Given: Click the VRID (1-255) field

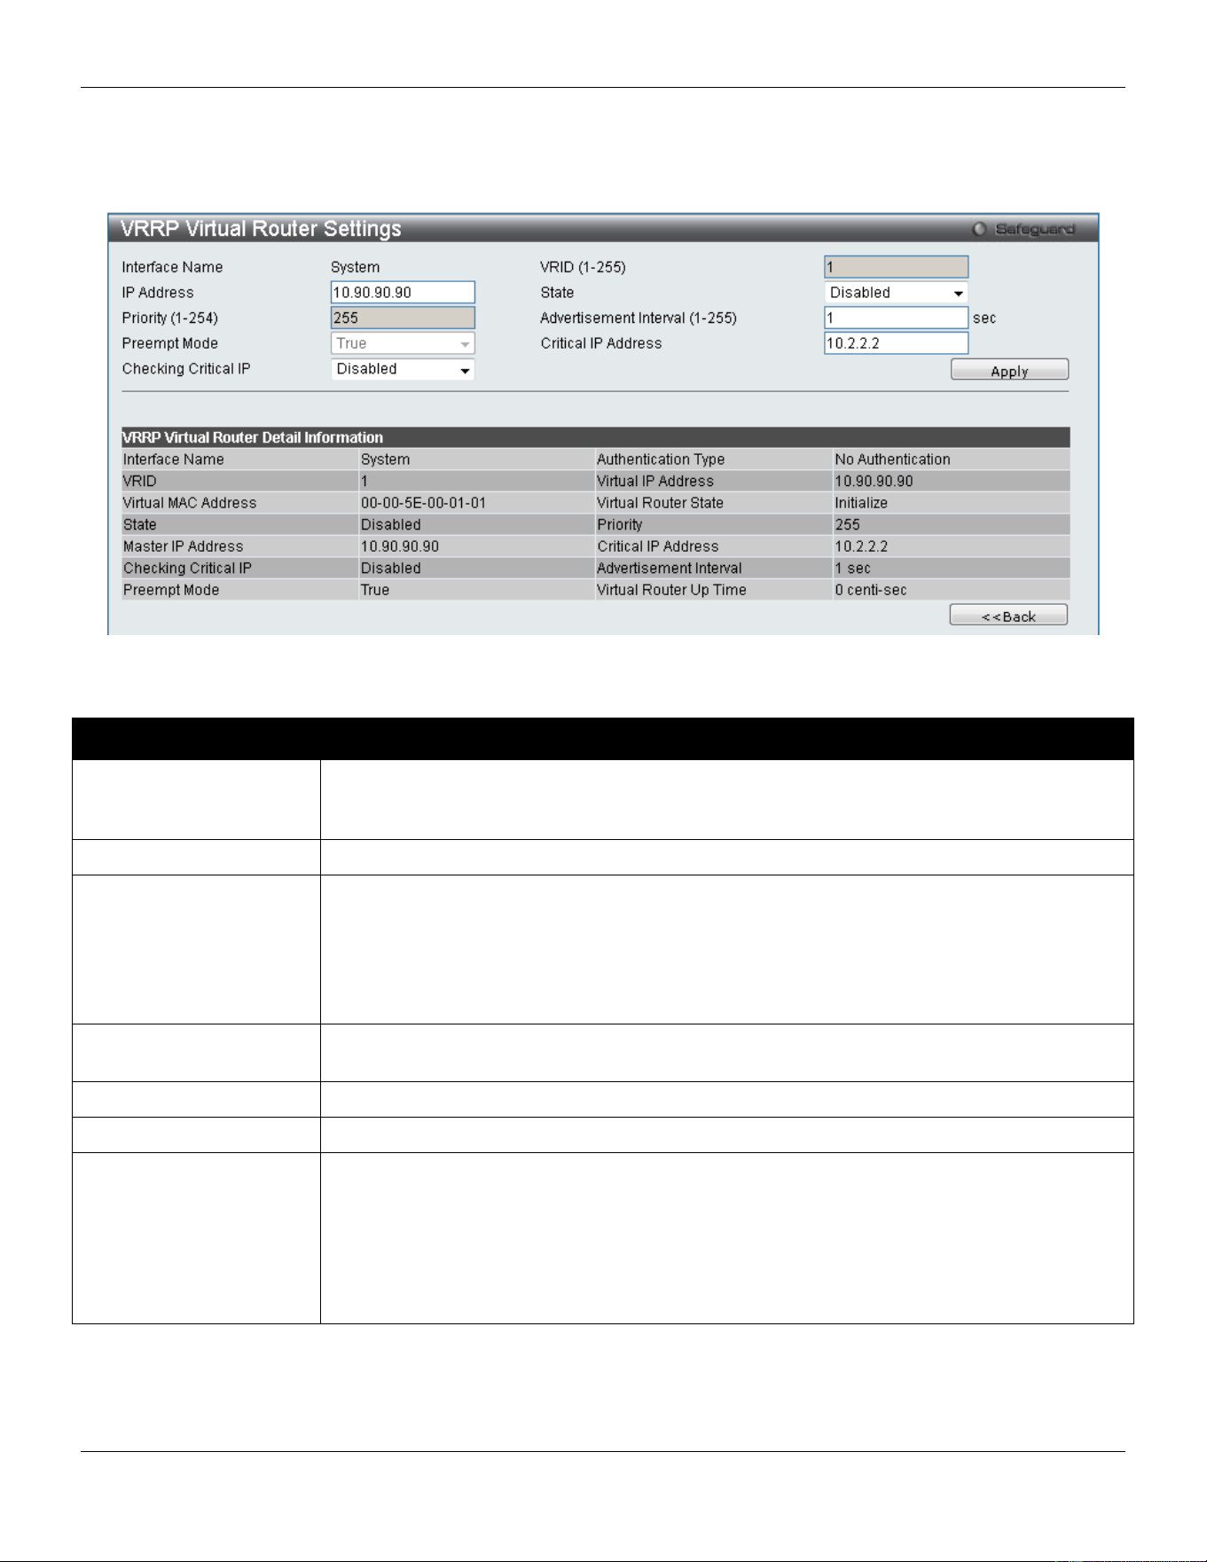Looking at the screenshot, I should [896, 267].
